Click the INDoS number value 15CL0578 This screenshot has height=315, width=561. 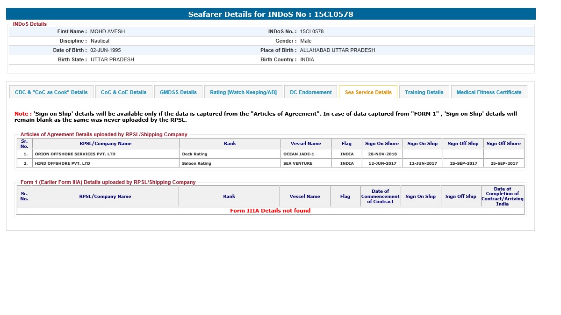312,31
